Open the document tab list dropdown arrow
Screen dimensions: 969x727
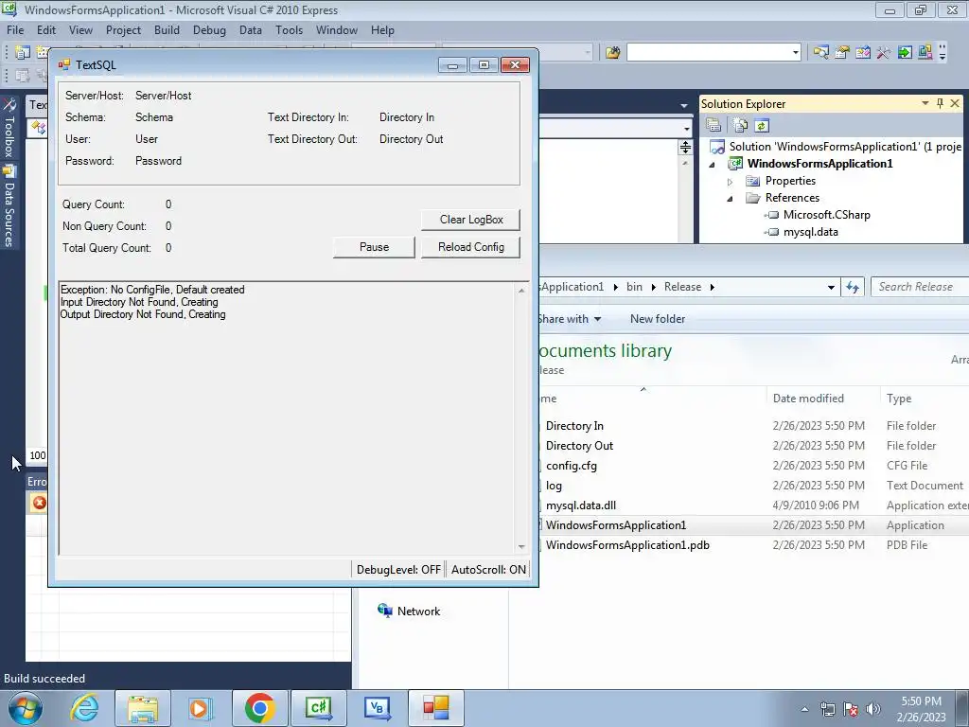pos(683,106)
